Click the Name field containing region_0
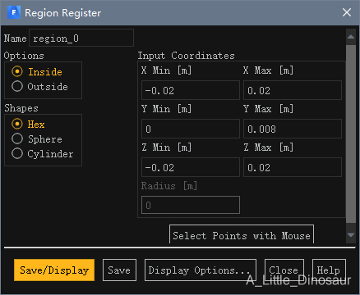360x295 pixels. (81, 38)
